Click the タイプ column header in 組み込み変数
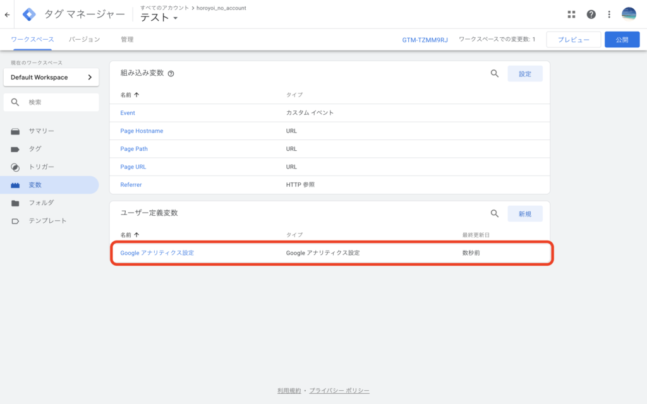Image resolution: width=647 pixels, height=404 pixels. click(294, 95)
